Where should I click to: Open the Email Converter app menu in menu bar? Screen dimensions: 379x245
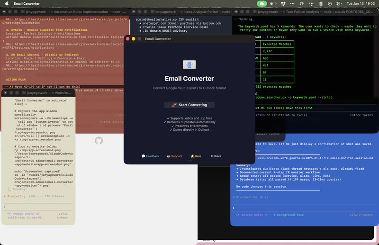click(27, 4)
